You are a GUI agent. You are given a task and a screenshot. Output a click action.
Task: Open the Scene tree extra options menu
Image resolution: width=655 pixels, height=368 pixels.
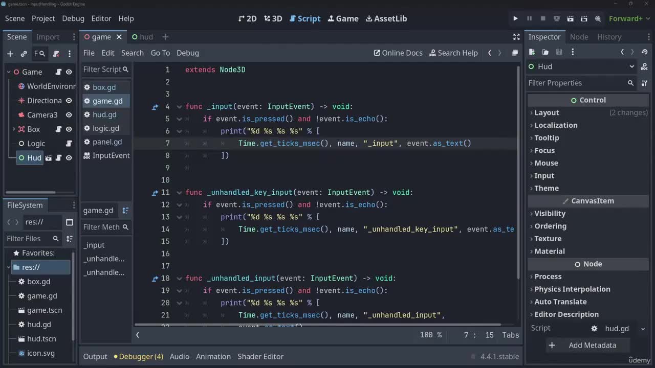coord(70,54)
